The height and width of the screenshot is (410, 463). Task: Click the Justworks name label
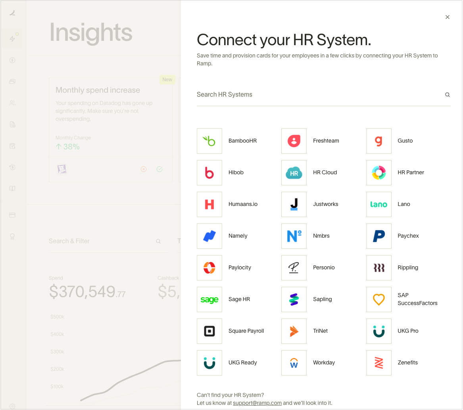coord(325,204)
